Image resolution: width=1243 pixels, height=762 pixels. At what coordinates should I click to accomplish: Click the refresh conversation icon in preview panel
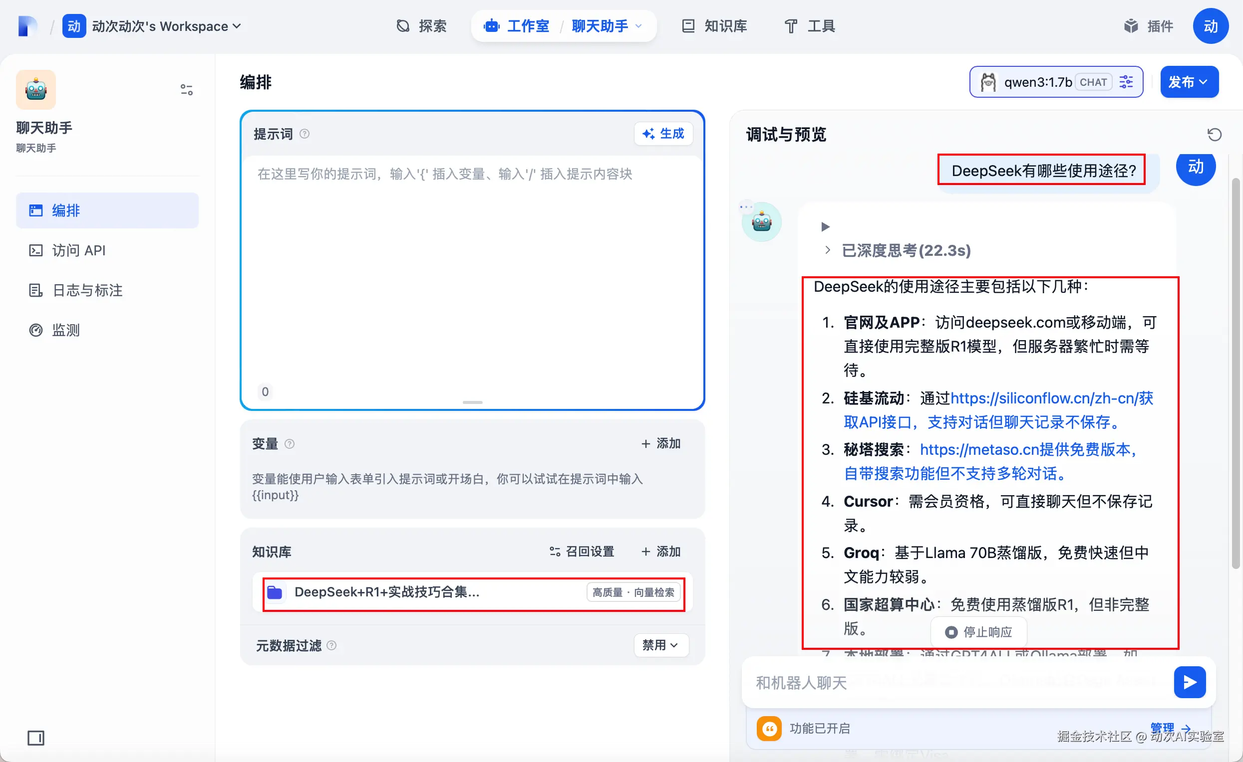tap(1214, 135)
